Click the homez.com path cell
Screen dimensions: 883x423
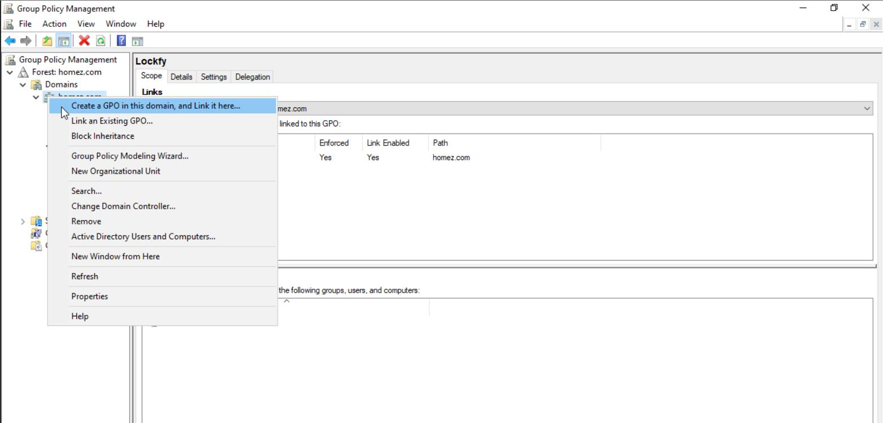click(451, 158)
